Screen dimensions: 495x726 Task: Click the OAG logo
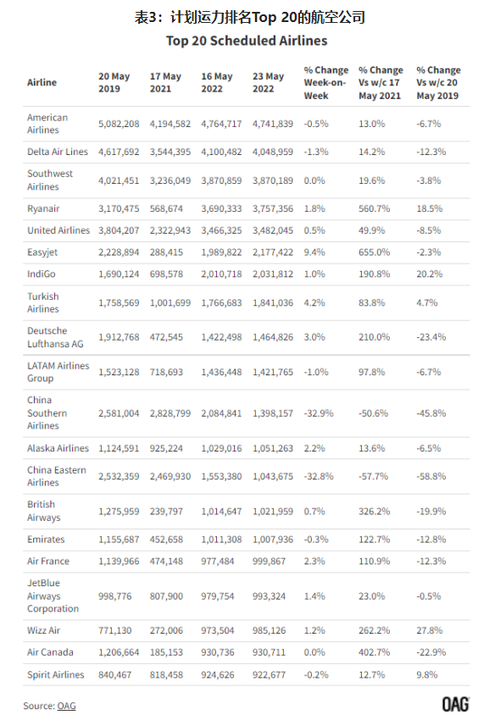point(456,704)
